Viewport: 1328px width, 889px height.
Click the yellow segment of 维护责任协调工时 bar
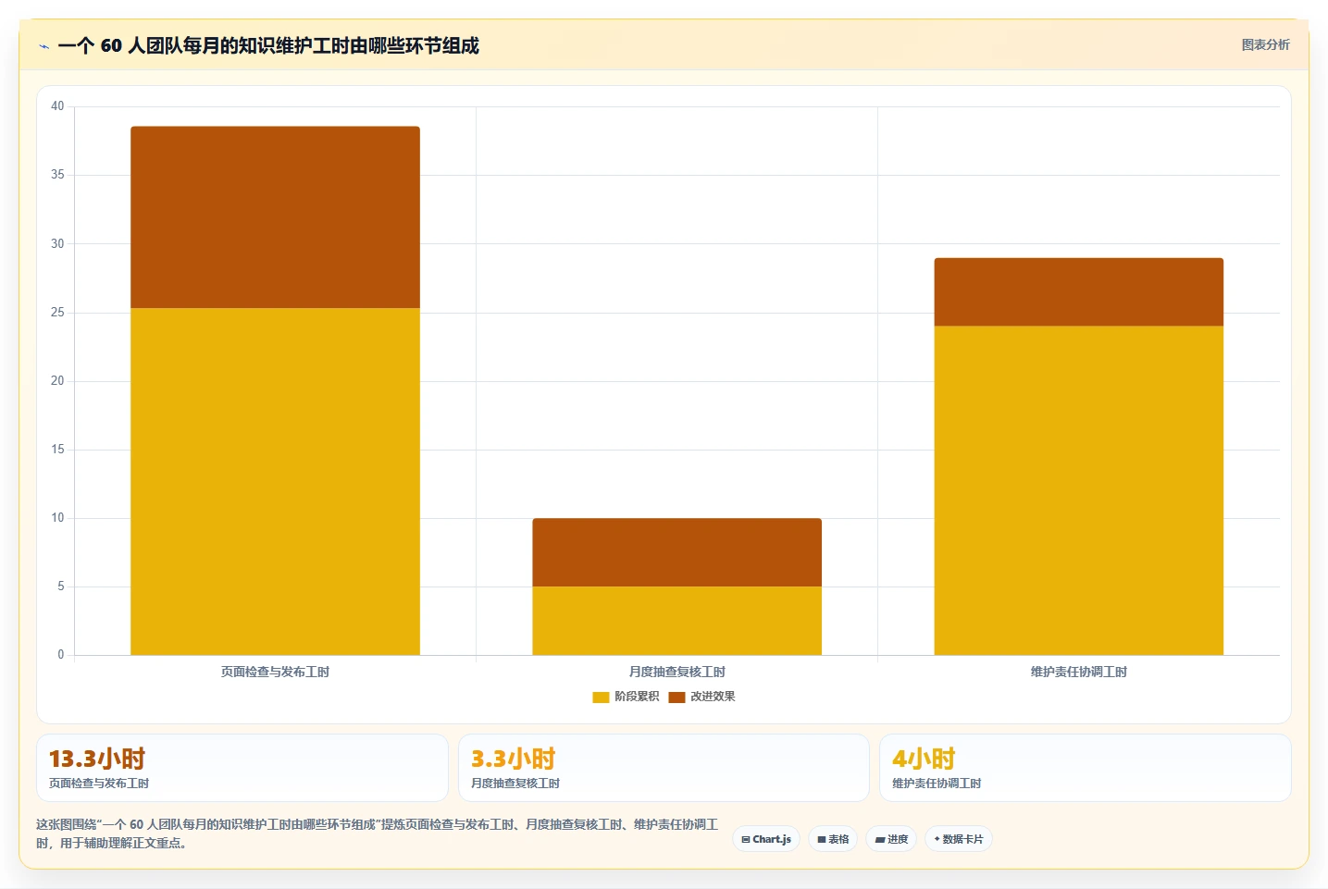[1078, 490]
